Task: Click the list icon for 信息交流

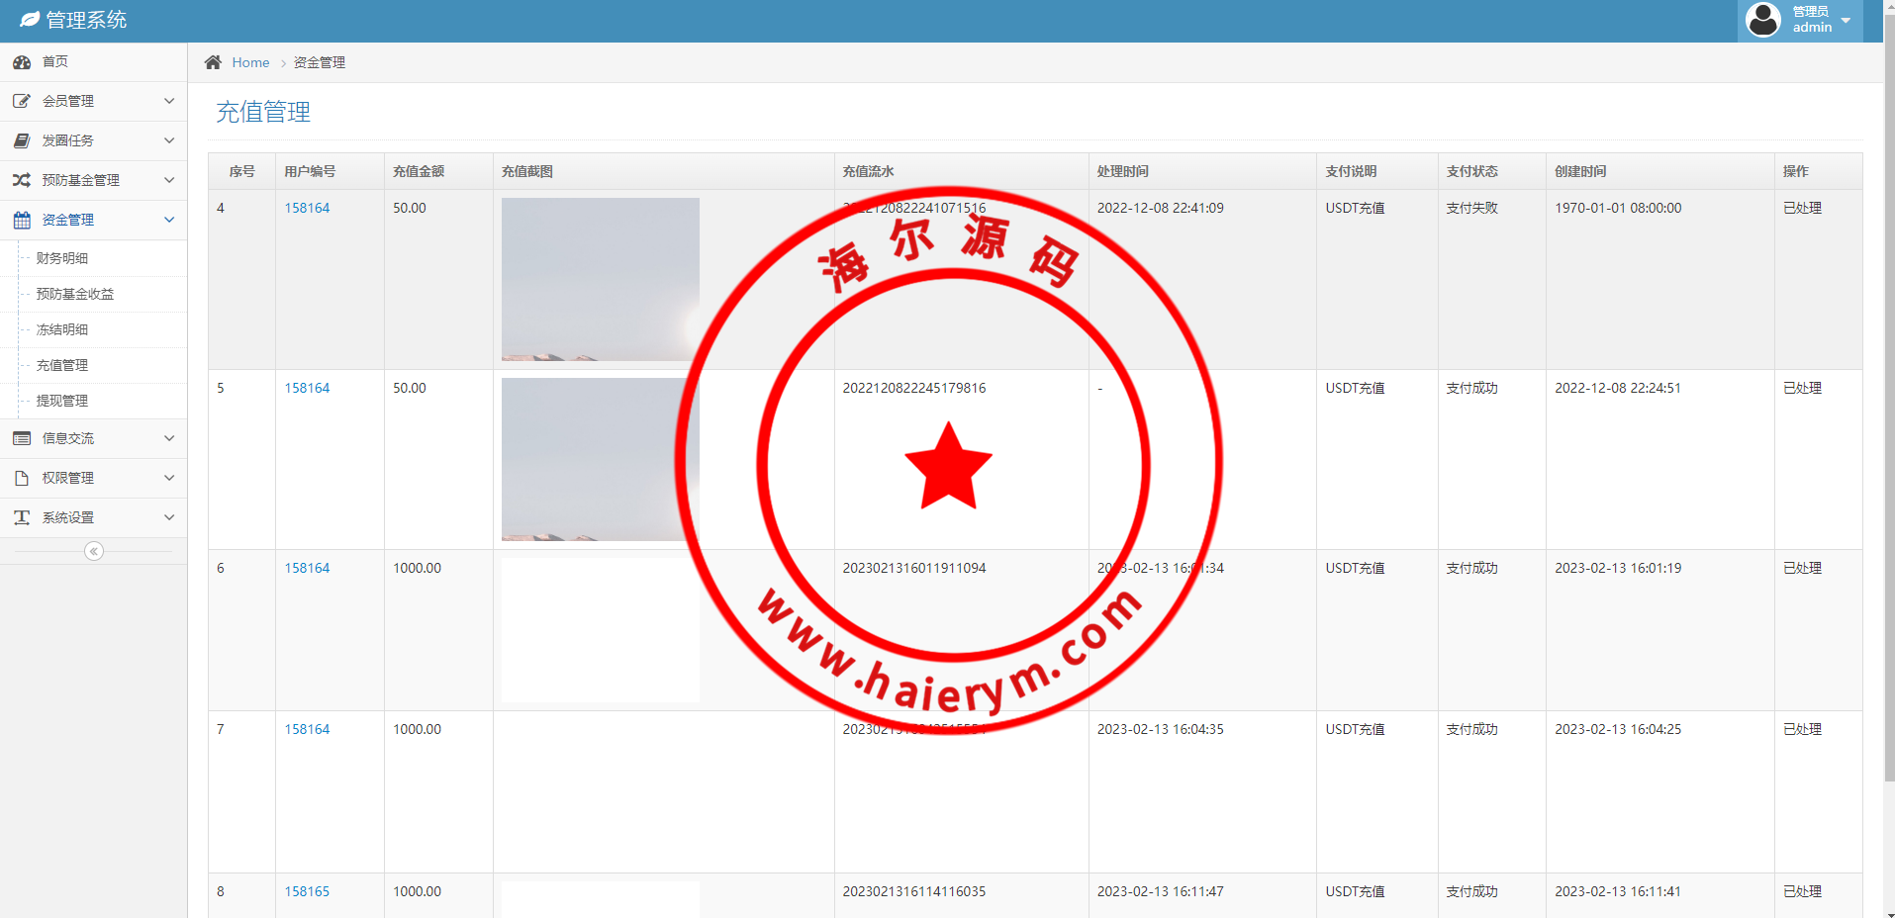Action: click(22, 438)
